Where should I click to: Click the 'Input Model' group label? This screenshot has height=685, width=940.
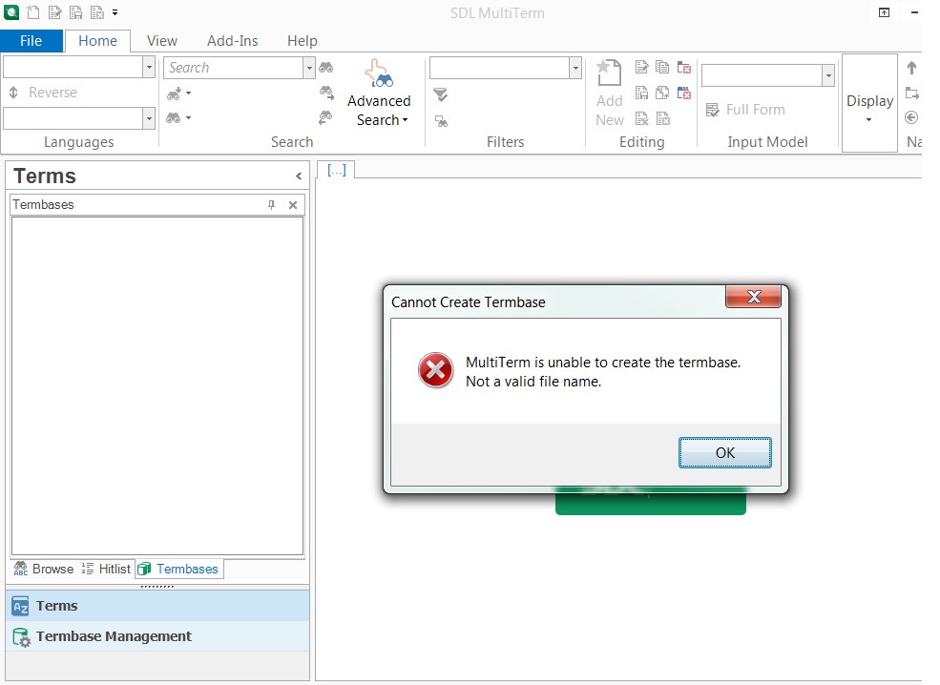[x=767, y=142]
